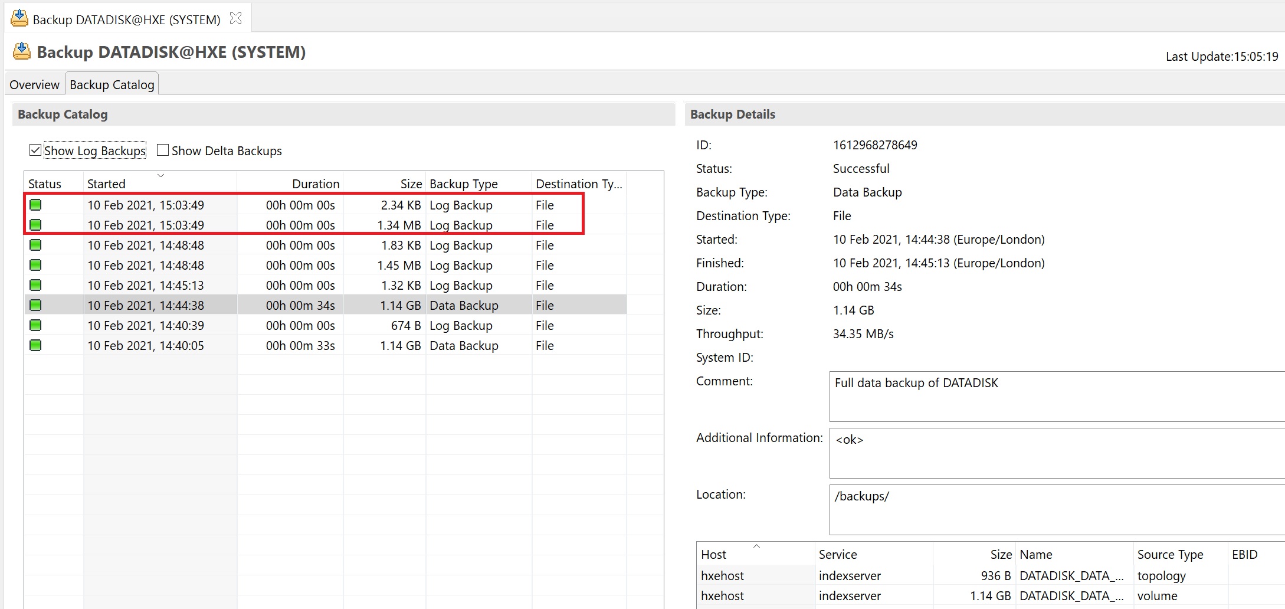Sort details table by Source Type column

coord(1181,554)
